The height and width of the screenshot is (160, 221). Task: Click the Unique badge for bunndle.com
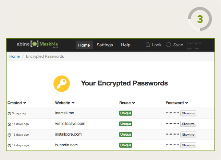(126, 145)
